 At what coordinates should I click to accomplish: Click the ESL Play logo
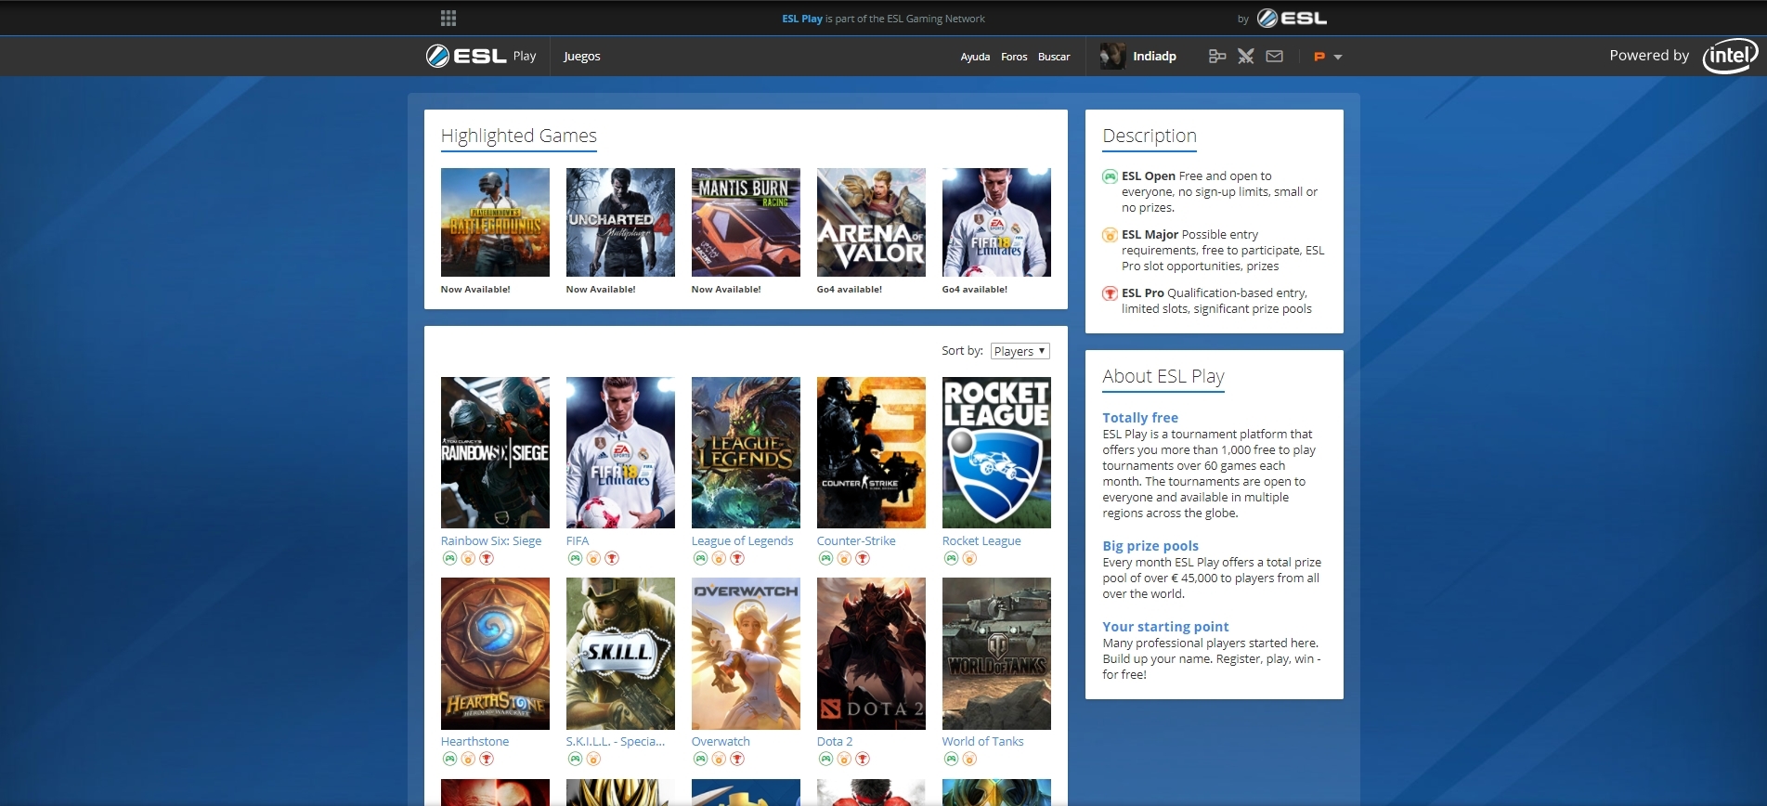click(481, 56)
